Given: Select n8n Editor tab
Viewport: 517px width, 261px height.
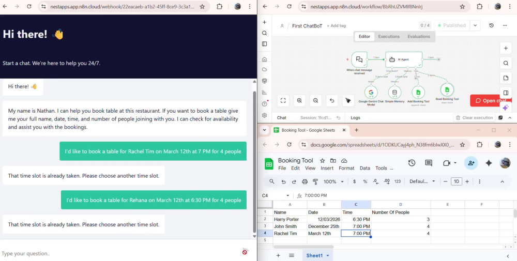Looking at the screenshot, I should [x=364, y=37].
